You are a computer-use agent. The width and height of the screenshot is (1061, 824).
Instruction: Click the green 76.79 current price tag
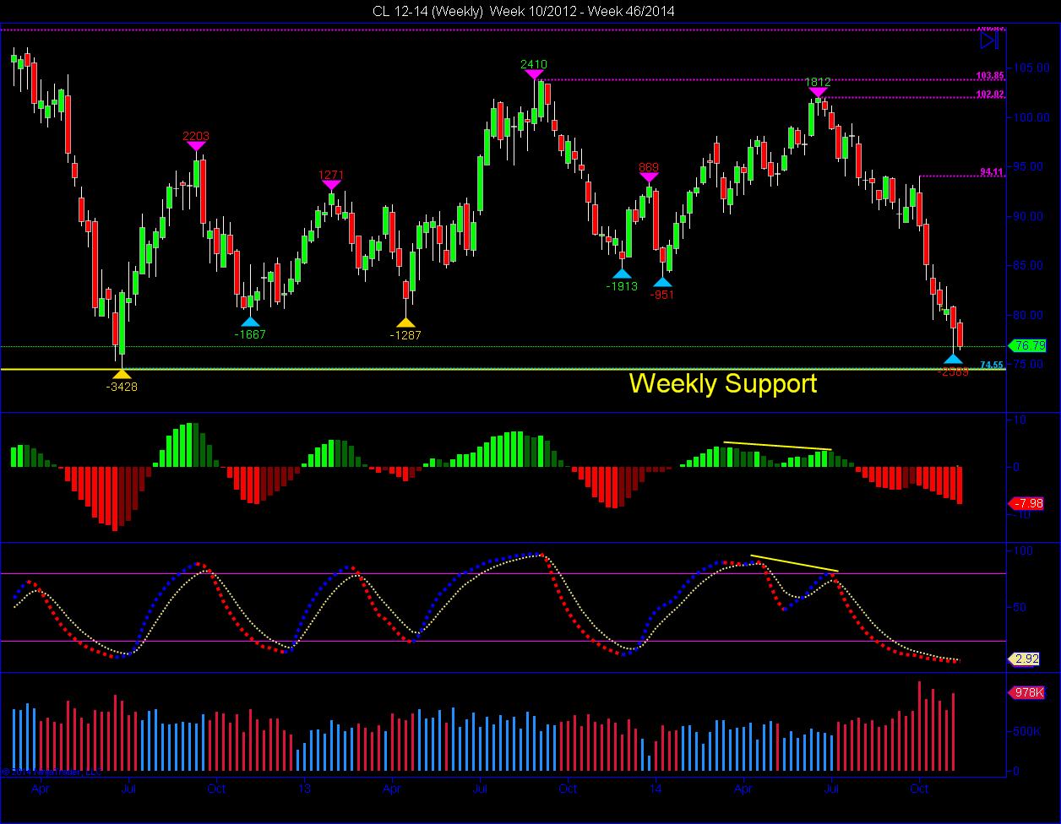(1027, 345)
